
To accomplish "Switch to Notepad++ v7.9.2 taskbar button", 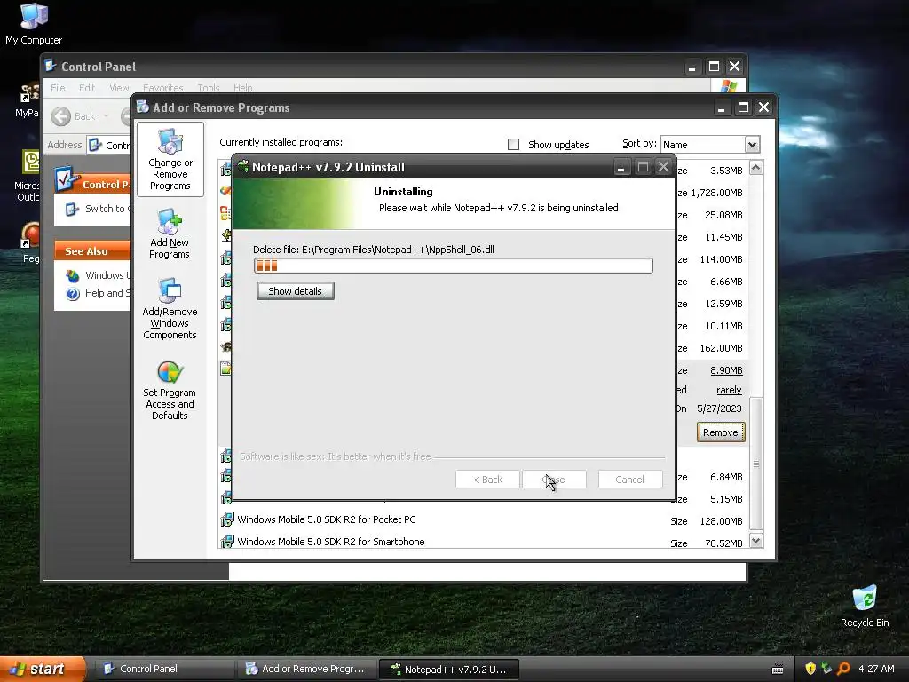I will click(x=448, y=669).
